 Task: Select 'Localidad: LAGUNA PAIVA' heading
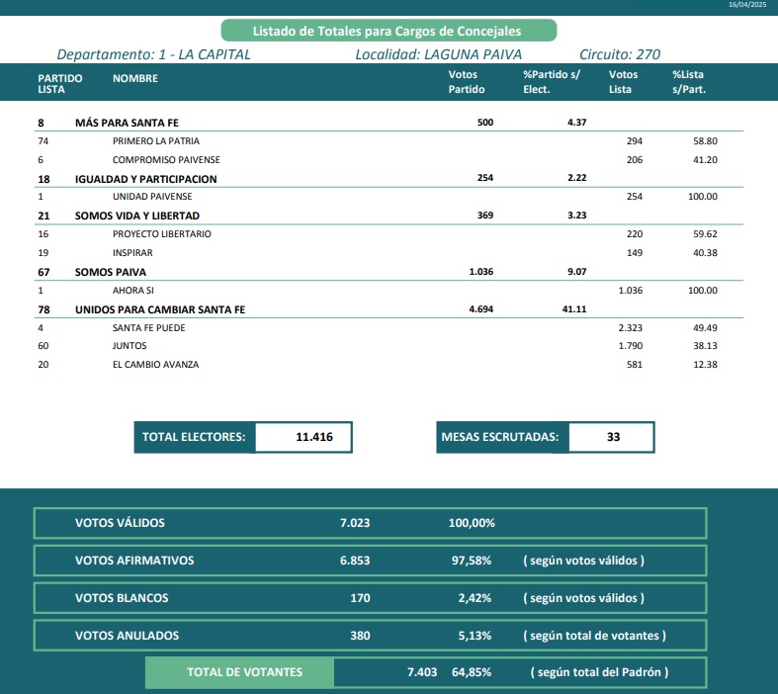tap(438, 54)
